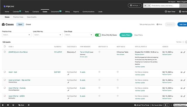Go to the Home tab

pyautogui.click(x=7, y=12)
